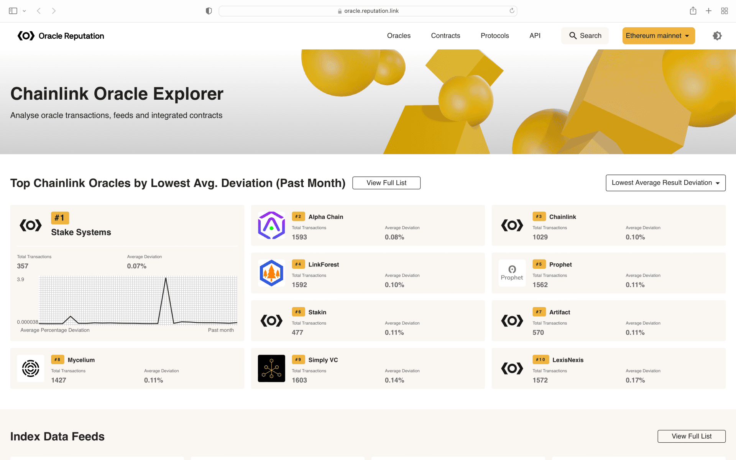The image size is (736, 460).
Task: Click the #1 rank badge
Action: 60,218
